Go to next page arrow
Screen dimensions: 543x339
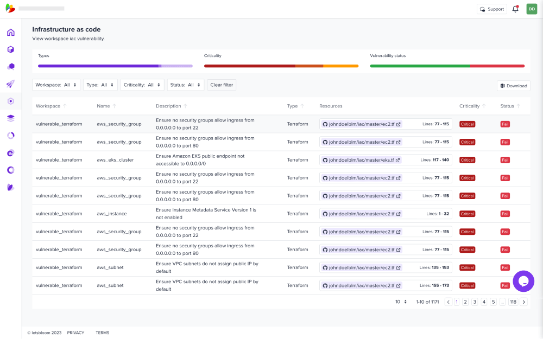523,302
